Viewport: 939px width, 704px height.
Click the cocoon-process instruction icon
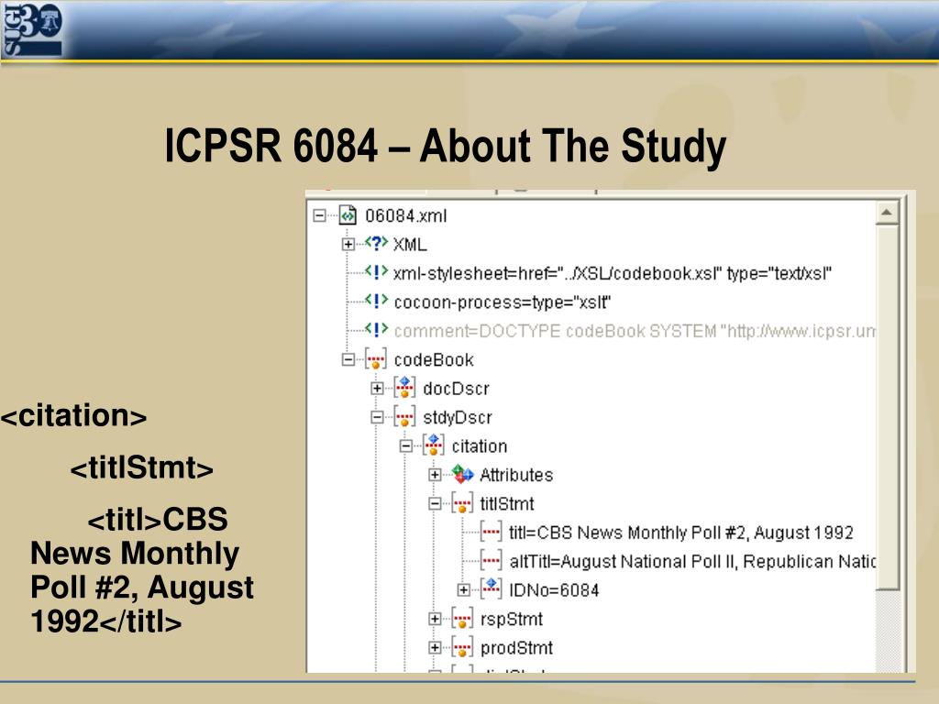tap(376, 301)
